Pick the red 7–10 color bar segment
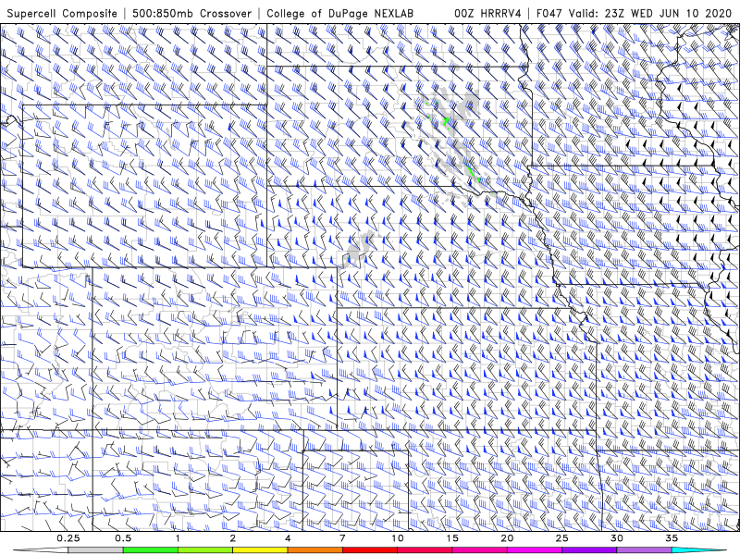The height and width of the screenshot is (555, 740). (x=369, y=550)
